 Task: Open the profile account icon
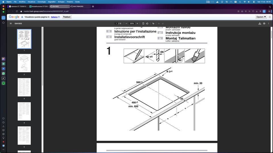(264, 11)
